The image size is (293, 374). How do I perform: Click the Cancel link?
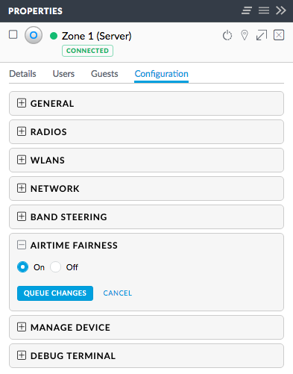[x=118, y=293]
